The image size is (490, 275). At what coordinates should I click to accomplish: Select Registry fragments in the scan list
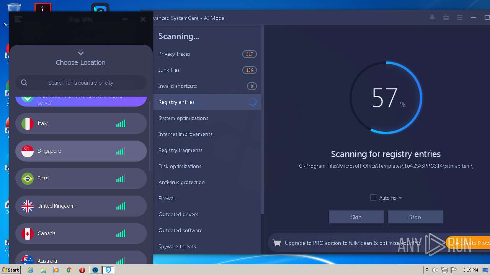point(207,150)
